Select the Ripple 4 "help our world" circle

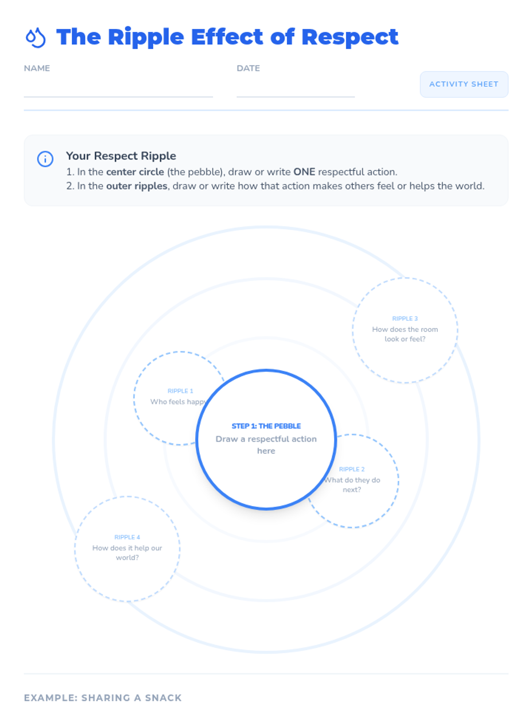[x=127, y=549]
